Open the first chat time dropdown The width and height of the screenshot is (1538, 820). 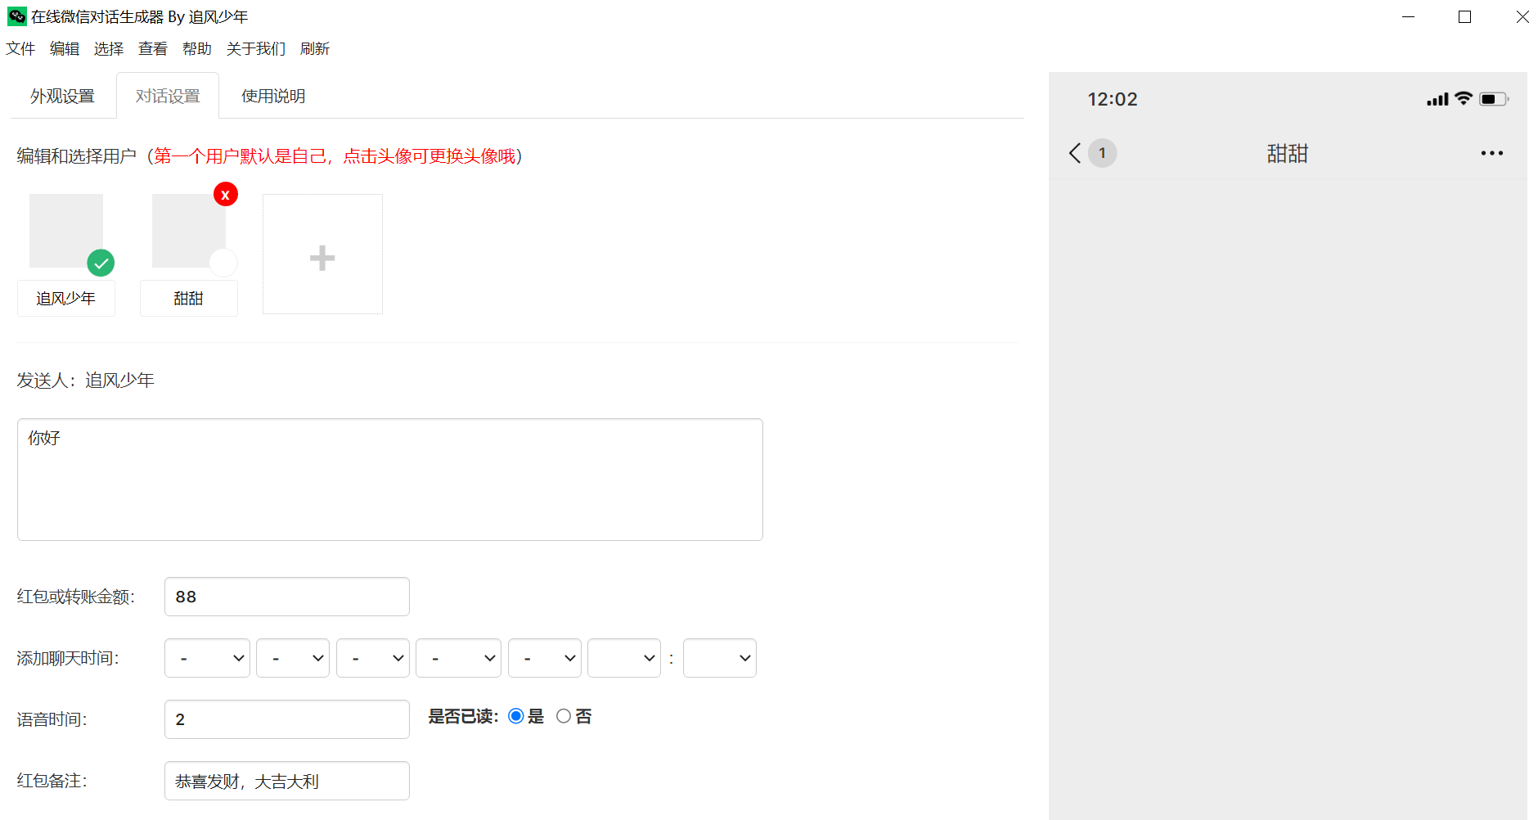[x=207, y=657]
